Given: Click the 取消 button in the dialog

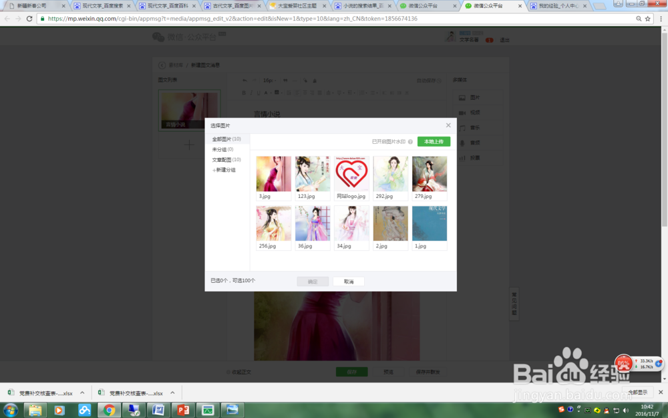Looking at the screenshot, I should pyautogui.click(x=349, y=281).
